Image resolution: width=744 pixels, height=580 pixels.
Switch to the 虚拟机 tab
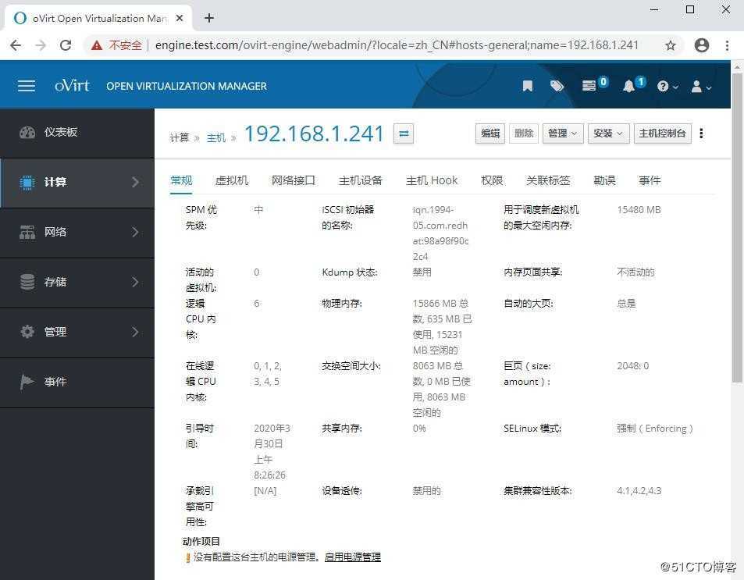click(x=231, y=180)
